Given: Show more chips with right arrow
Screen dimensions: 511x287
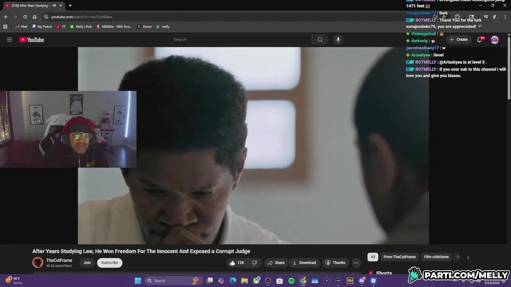Looking at the screenshot, I should point(468,257).
